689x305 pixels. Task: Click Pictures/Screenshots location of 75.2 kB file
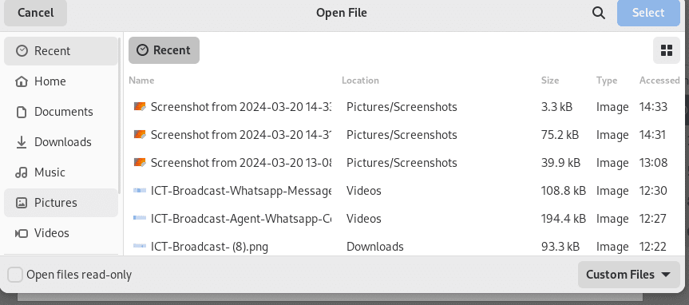click(x=402, y=134)
